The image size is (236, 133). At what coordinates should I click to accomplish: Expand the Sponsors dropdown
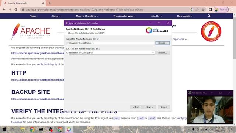tap(180, 39)
